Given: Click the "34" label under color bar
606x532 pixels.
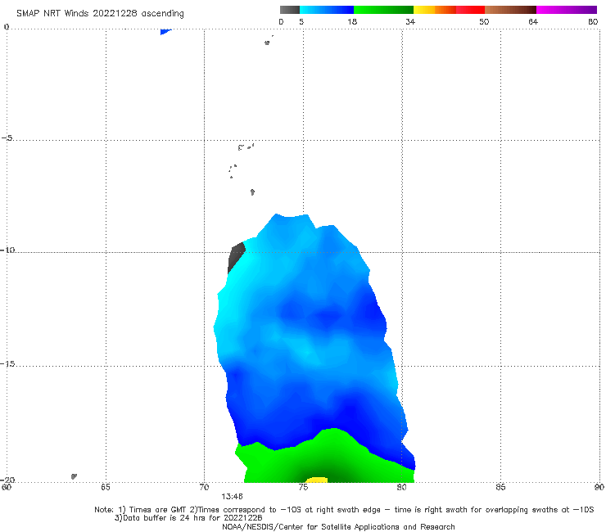Looking at the screenshot, I should [x=410, y=22].
